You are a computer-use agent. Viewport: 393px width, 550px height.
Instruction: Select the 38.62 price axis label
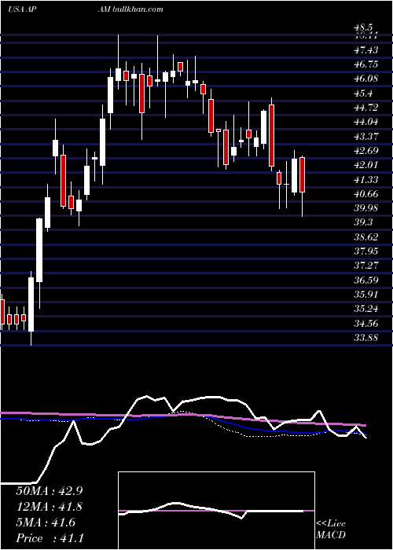[366, 237]
